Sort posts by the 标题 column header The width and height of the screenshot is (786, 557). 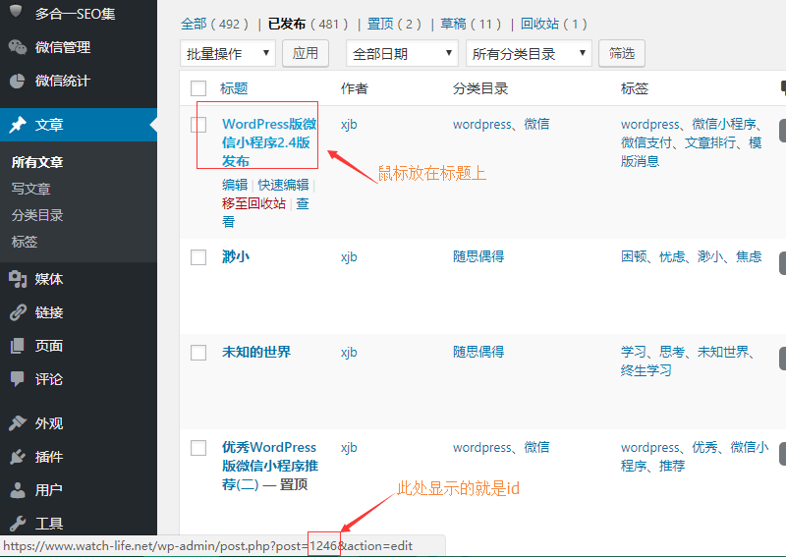(234, 88)
